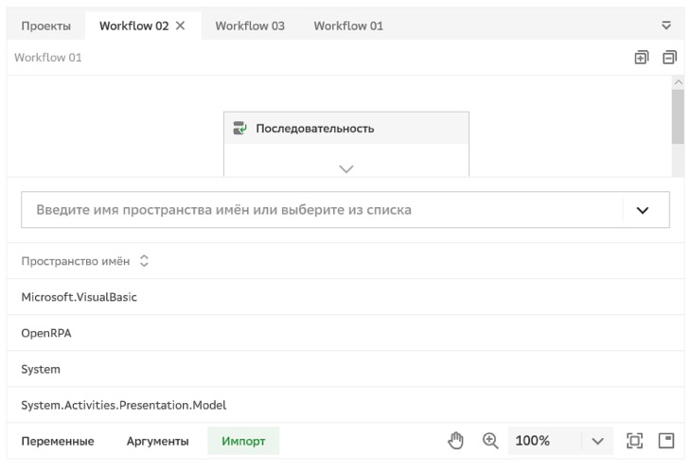The height and width of the screenshot is (471, 692).
Task: Click the fit to screen icon
Action: pyautogui.click(x=634, y=441)
